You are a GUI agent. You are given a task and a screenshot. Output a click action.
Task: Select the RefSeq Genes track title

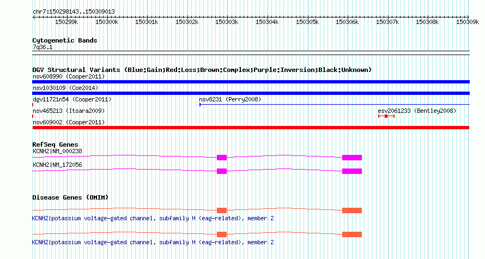[55, 144]
